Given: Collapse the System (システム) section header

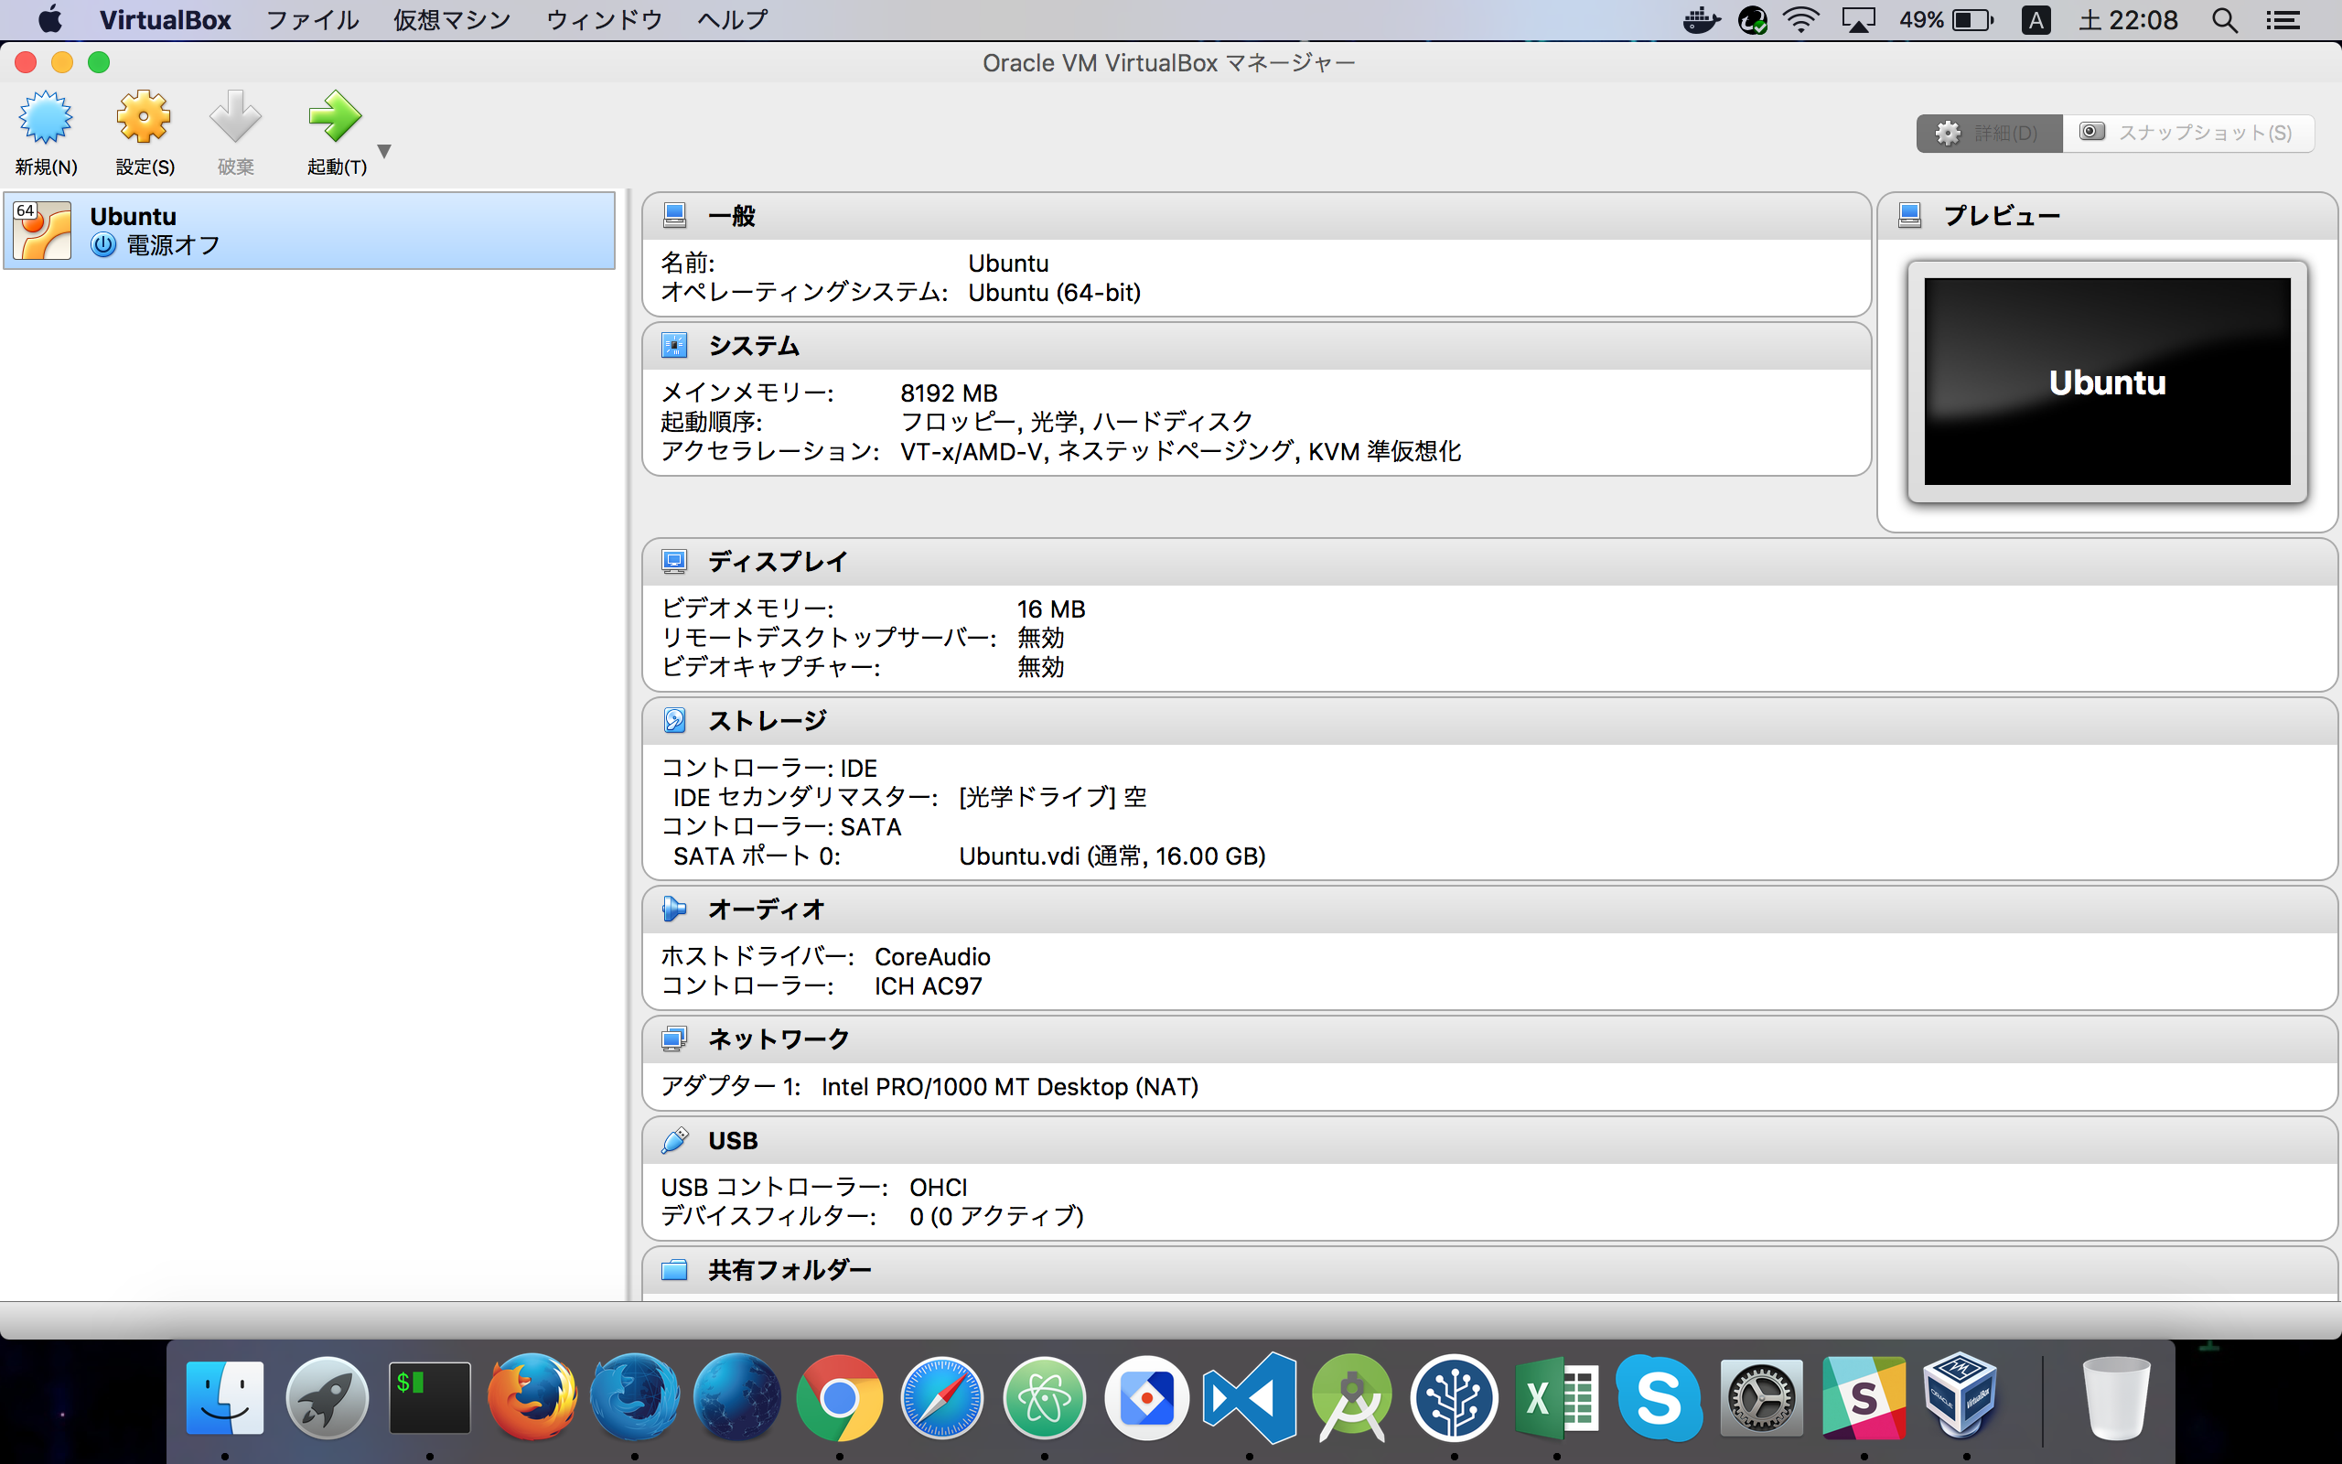Looking at the screenshot, I should (x=754, y=346).
